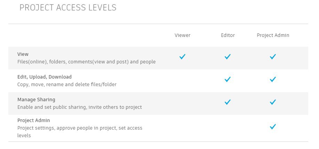
Task: Select the Viewer column header
Action: pyautogui.click(x=183, y=35)
